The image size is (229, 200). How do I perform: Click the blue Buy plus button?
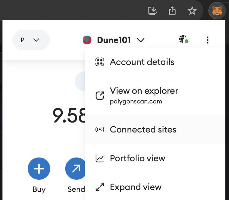(39, 168)
